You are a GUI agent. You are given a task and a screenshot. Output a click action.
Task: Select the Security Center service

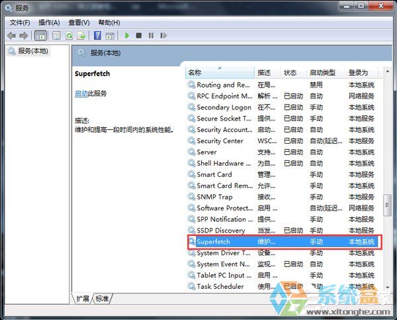pyautogui.click(x=282, y=140)
